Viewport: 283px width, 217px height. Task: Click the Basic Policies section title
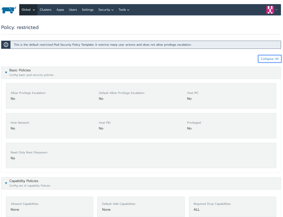(20, 70)
